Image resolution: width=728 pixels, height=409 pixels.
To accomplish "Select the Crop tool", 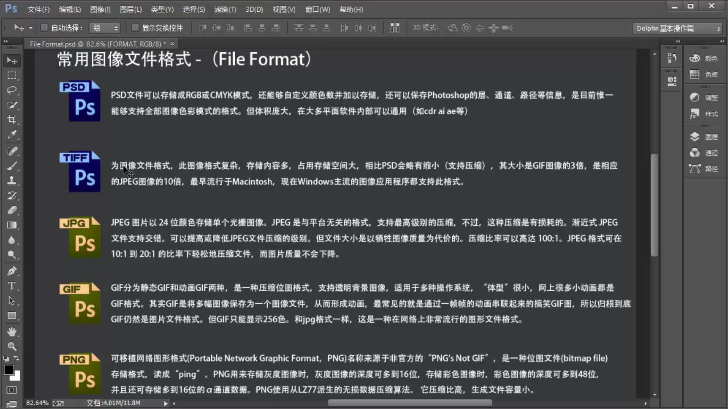I will click(x=11, y=120).
